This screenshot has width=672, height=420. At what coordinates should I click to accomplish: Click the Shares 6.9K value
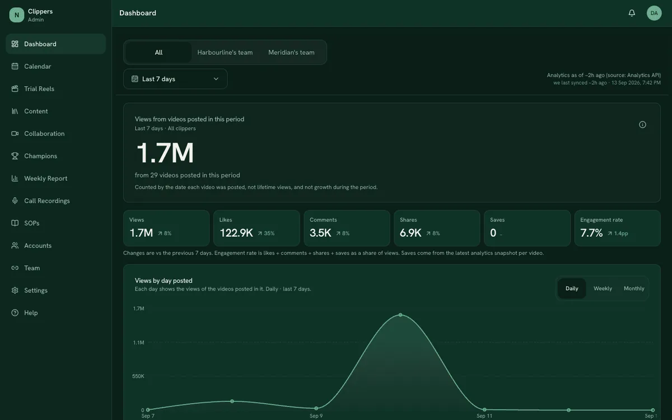(x=410, y=233)
